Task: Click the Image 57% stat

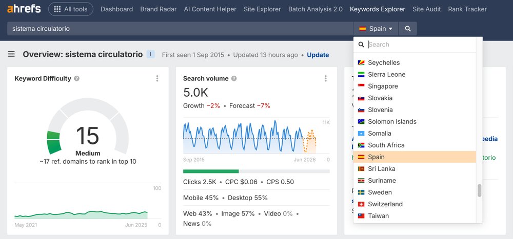Action: coord(238,214)
